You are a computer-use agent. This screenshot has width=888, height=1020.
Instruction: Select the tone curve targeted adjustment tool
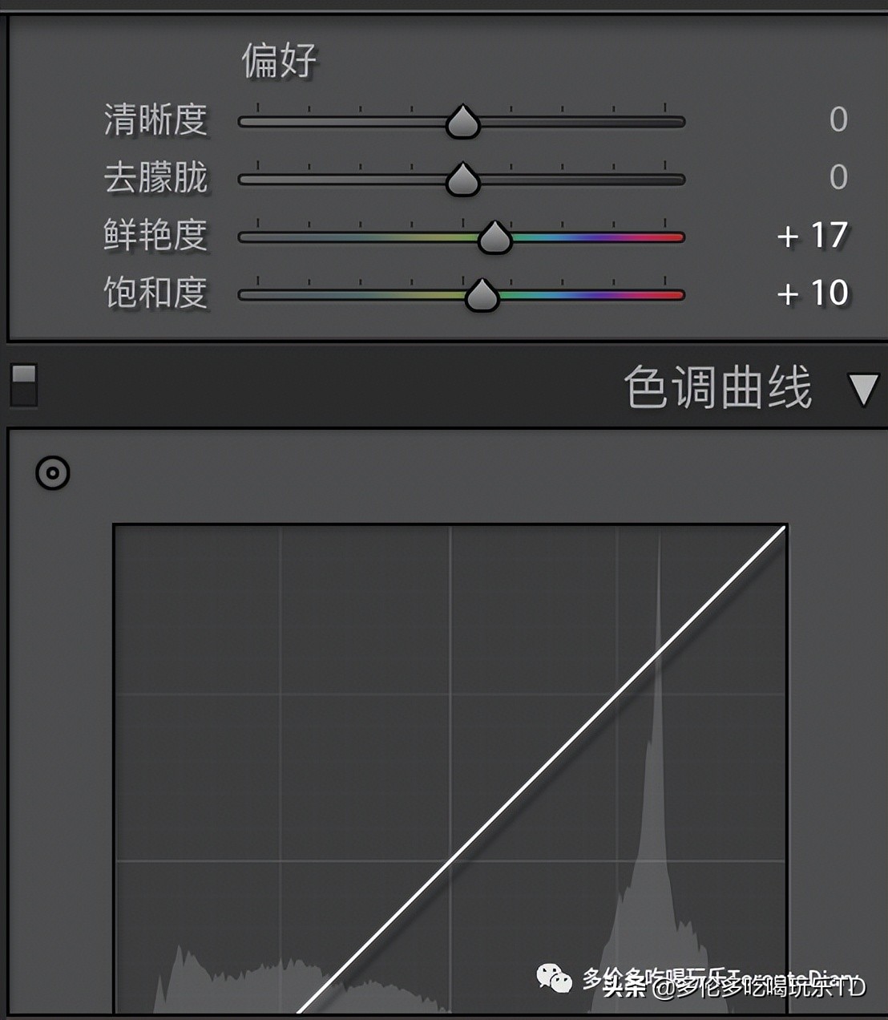click(x=53, y=473)
